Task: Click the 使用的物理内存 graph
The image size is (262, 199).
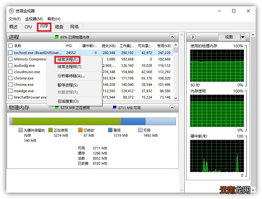Action: [217, 66]
